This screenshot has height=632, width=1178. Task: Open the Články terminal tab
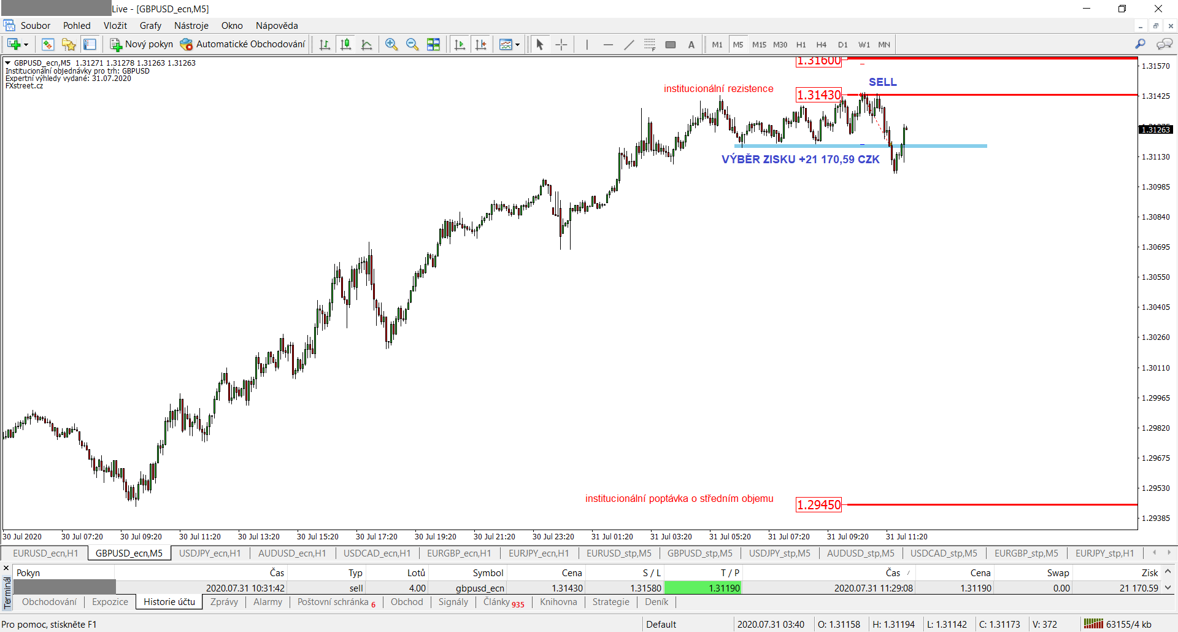504,602
